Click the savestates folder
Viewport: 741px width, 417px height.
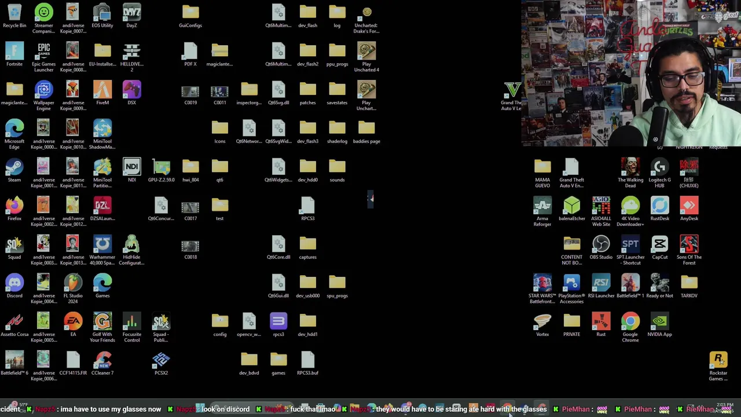tap(337, 93)
